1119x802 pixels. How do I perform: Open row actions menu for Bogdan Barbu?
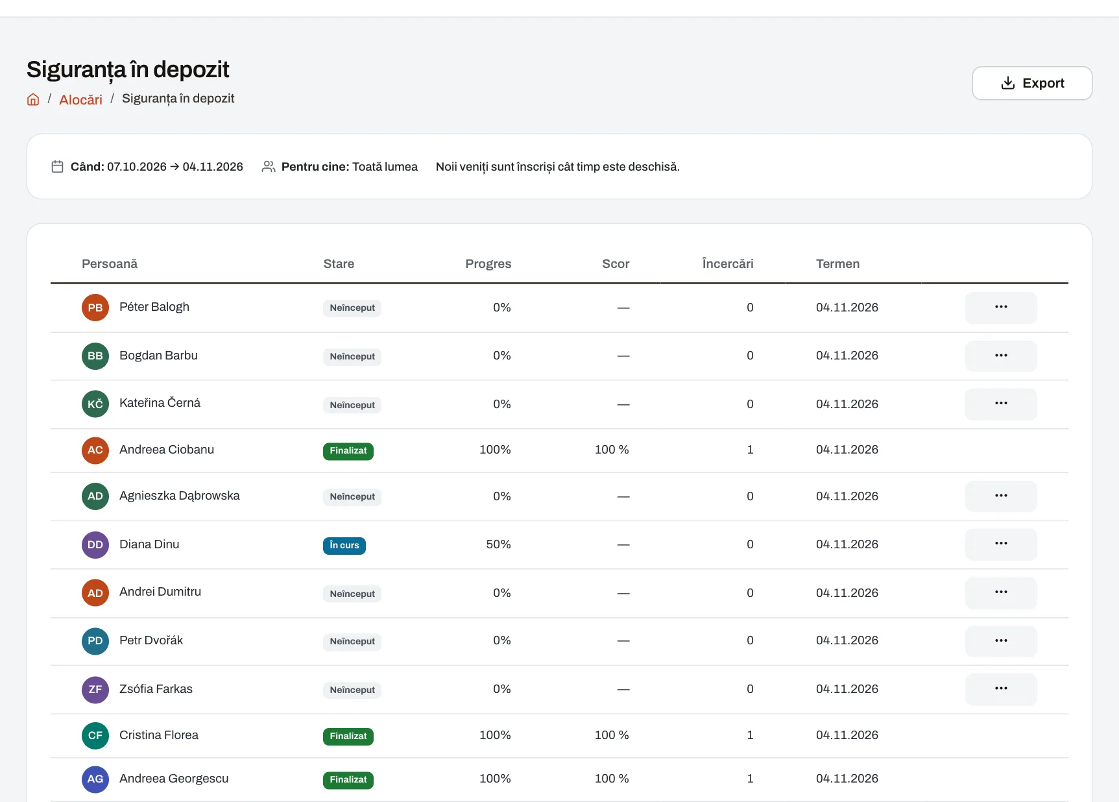click(1001, 356)
